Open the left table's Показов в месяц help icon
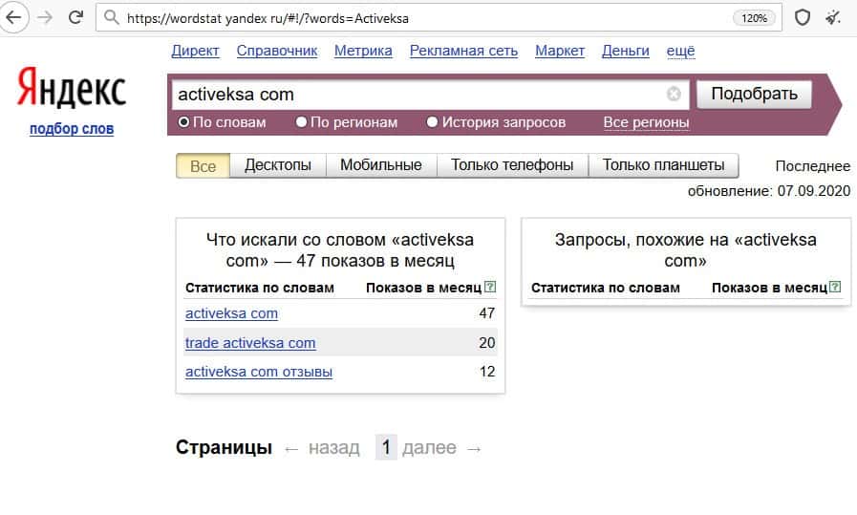Viewport: 857px width, 515px height. click(490, 287)
